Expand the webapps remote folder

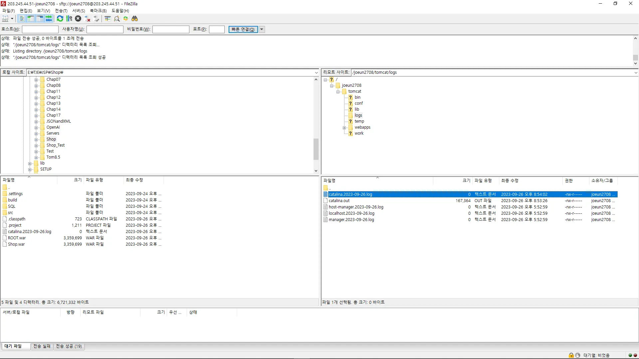point(344,128)
